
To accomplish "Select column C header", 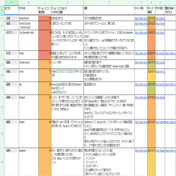I will tap(45, 3).
